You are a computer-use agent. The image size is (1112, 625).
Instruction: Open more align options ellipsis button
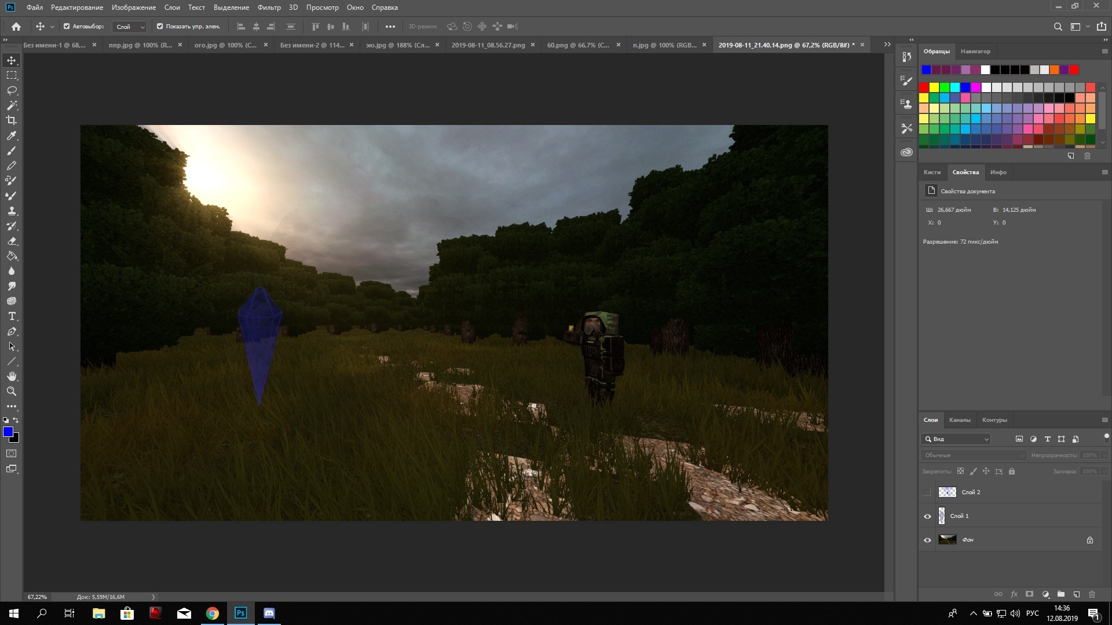point(390,27)
